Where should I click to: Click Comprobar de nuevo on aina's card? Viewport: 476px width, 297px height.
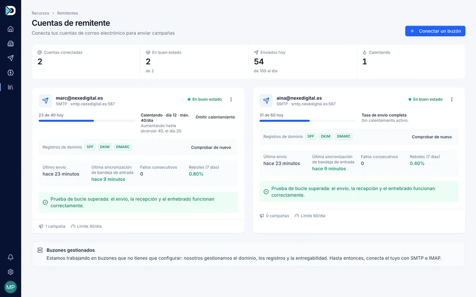(432, 137)
